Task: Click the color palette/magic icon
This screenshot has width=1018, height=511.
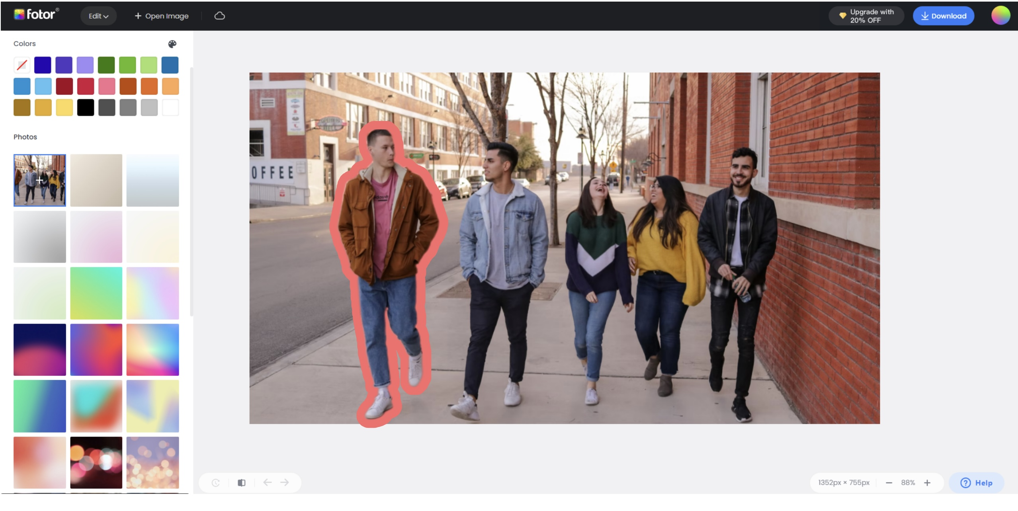Action: pyautogui.click(x=172, y=44)
